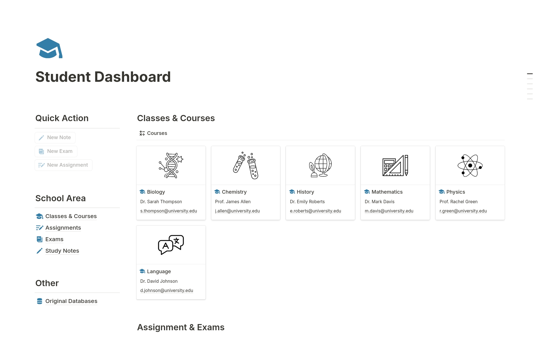
Task: Click the New Exam button
Action: point(56,151)
